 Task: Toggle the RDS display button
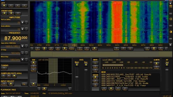pyautogui.click(x=58, y=49)
